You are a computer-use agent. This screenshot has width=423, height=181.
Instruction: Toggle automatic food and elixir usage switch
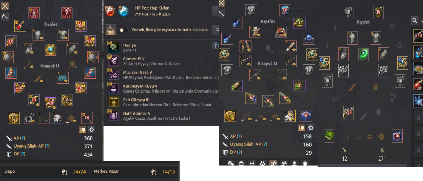pos(124,30)
